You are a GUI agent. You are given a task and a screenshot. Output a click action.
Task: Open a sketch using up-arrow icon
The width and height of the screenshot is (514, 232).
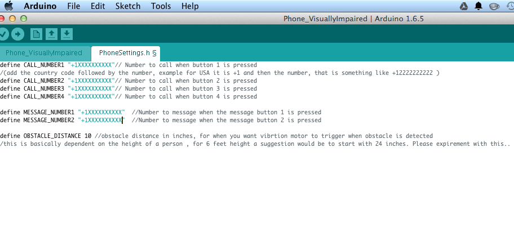click(51, 34)
